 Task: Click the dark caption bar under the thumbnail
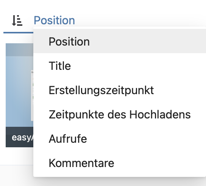(x=19, y=137)
